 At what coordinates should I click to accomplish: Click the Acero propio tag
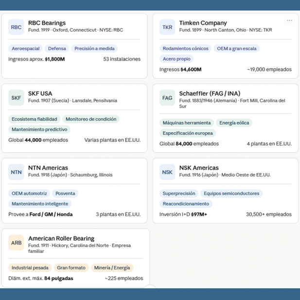click(x=176, y=59)
